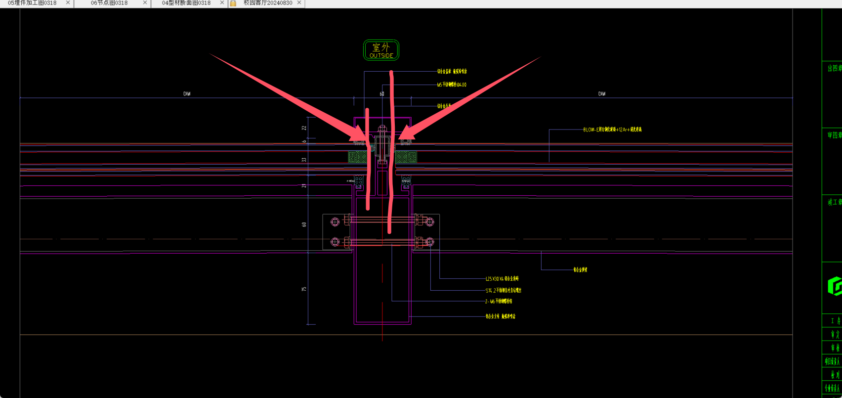Open the 06节点图0318 drawing tab
The width and height of the screenshot is (842, 398).
[x=109, y=3]
